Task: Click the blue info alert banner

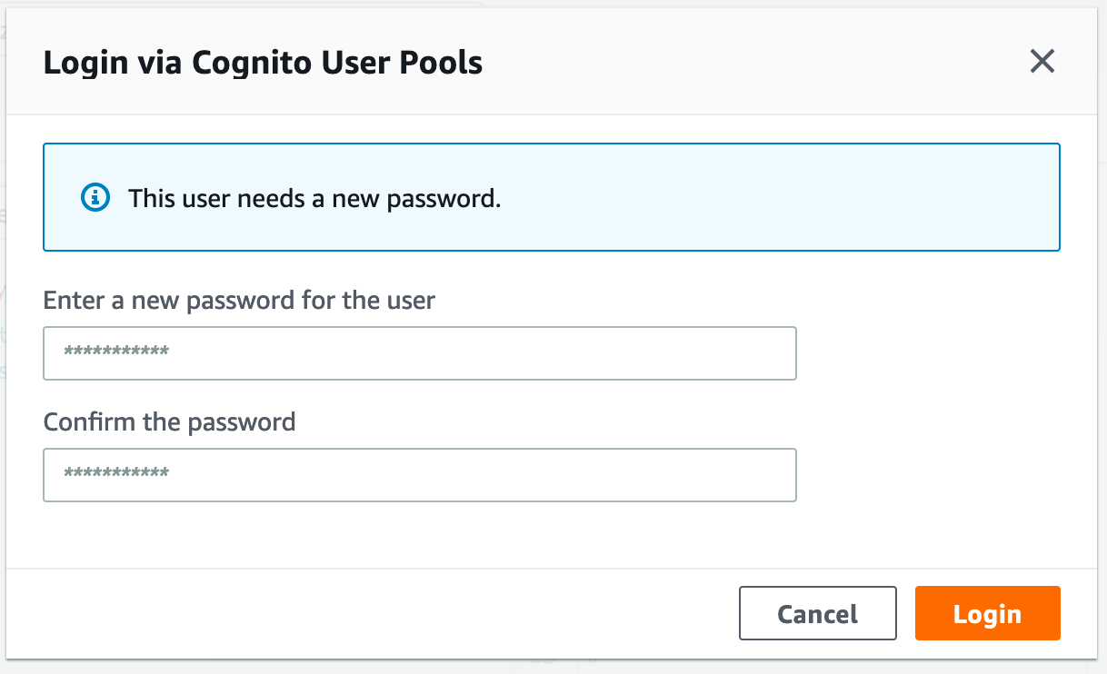Action: pos(552,197)
